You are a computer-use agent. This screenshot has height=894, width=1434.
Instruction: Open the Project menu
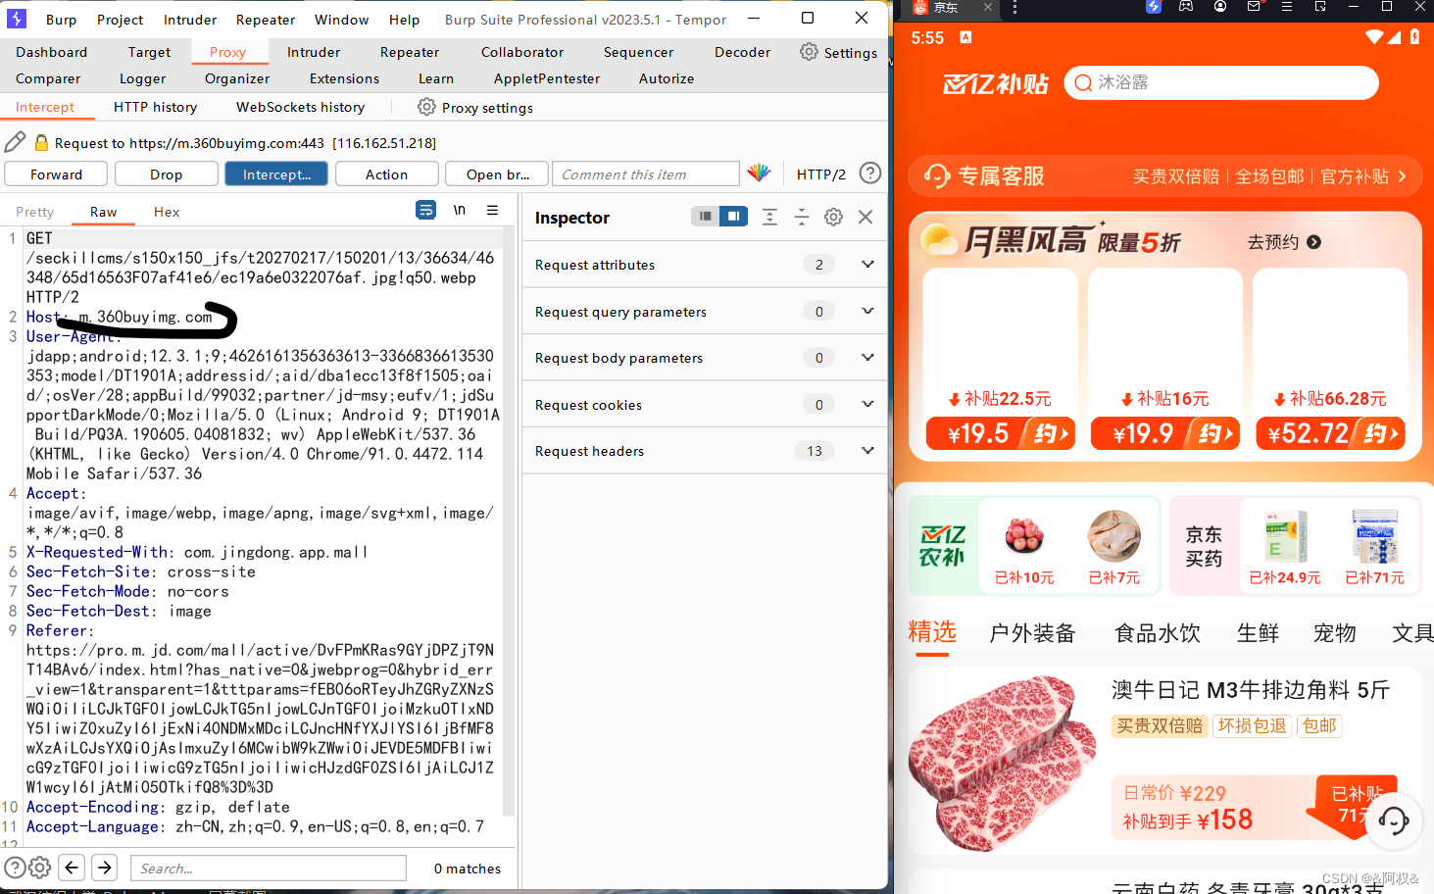click(120, 20)
